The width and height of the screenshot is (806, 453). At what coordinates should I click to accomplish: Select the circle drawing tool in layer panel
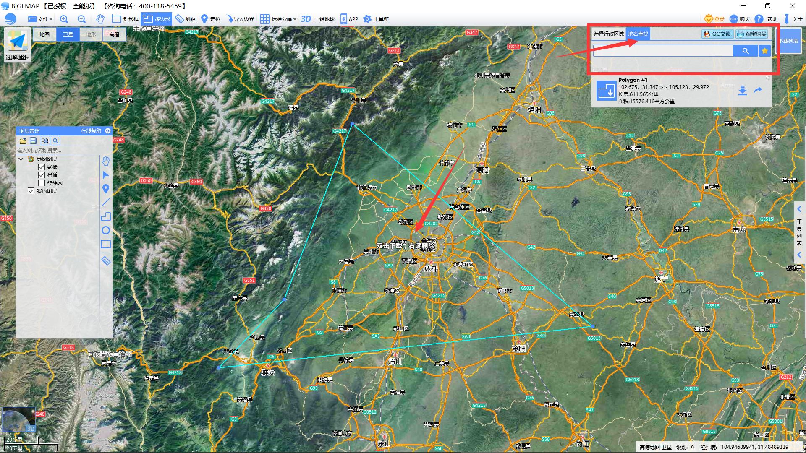pos(106,230)
